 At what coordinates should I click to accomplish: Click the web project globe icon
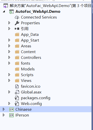11,12
